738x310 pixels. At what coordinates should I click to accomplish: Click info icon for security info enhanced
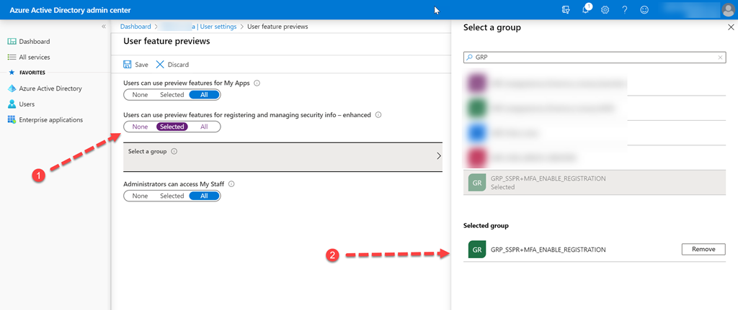pyautogui.click(x=378, y=114)
